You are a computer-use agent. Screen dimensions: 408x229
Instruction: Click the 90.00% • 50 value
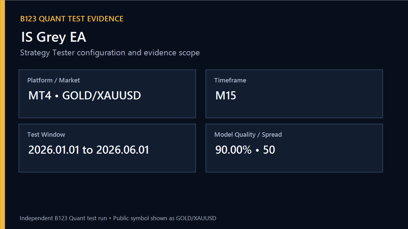(x=245, y=150)
